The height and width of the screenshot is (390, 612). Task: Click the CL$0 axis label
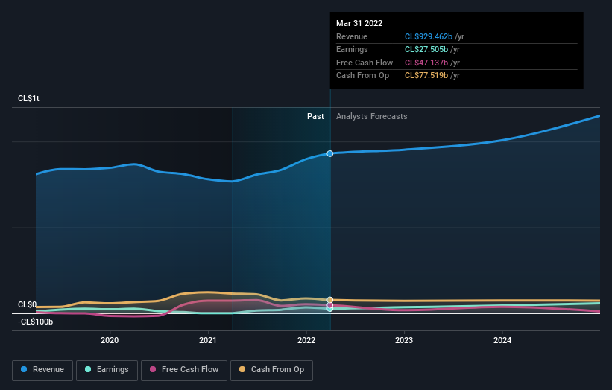[x=27, y=304]
